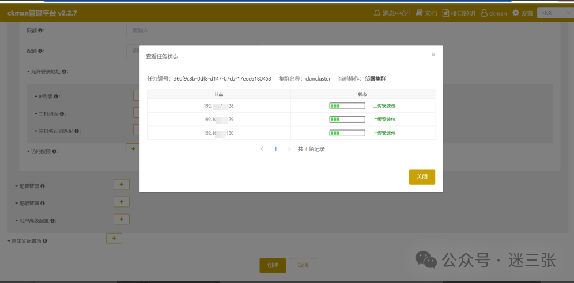Screen dimensions: 574x283
Task: Select page 1 in pagination
Action: tap(275, 149)
